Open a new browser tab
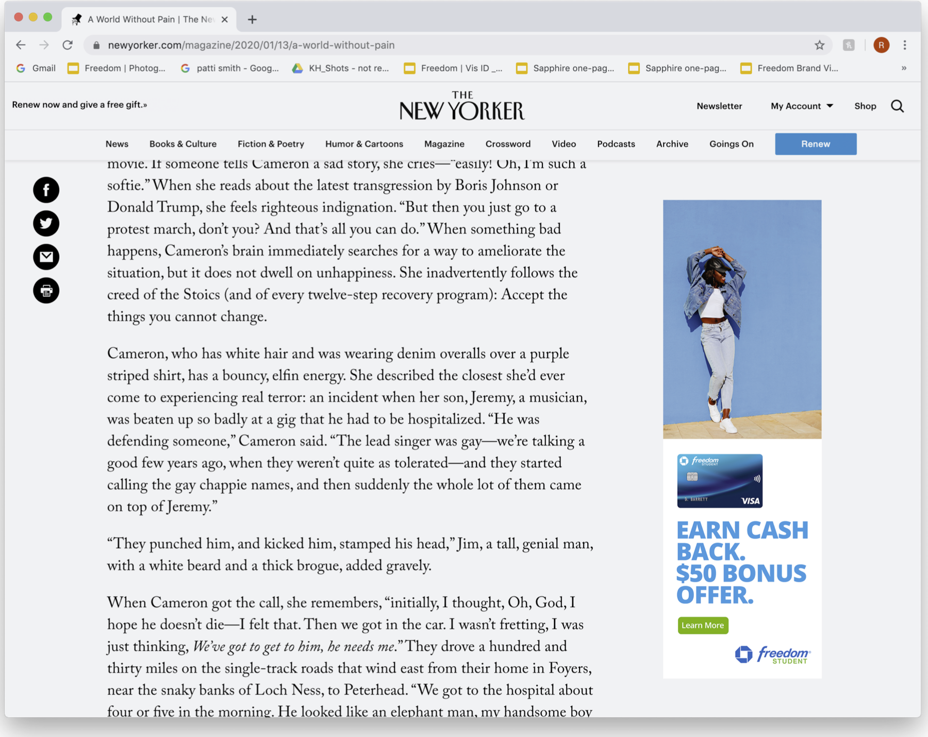This screenshot has width=928, height=737. pyautogui.click(x=252, y=20)
